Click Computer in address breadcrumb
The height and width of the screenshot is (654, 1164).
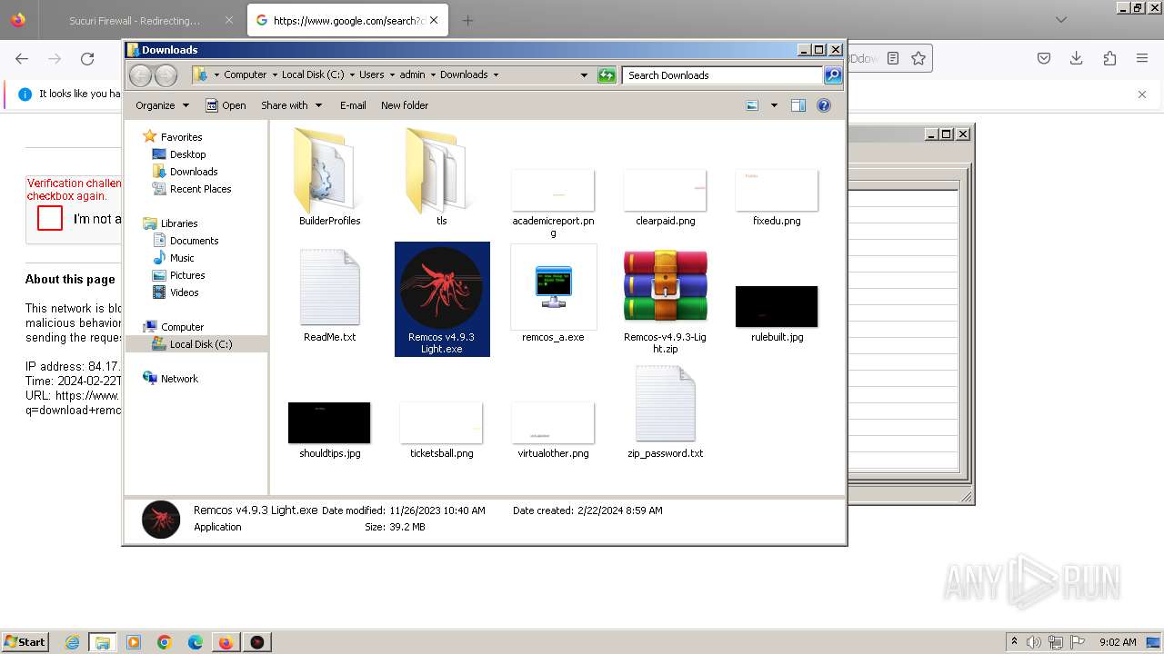pyautogui.click(x=246, y=74)
